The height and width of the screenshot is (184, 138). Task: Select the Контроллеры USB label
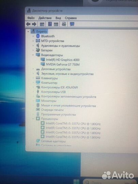53,92
